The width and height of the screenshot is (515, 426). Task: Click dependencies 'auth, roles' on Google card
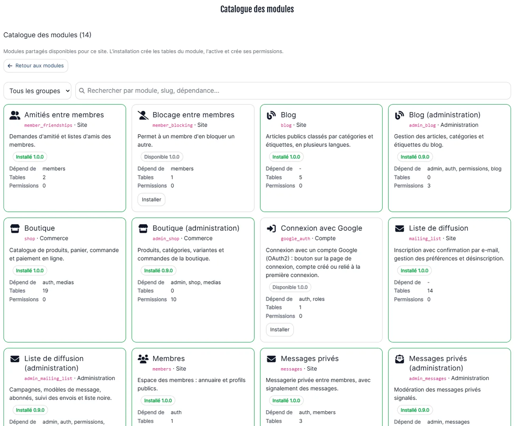312,299
